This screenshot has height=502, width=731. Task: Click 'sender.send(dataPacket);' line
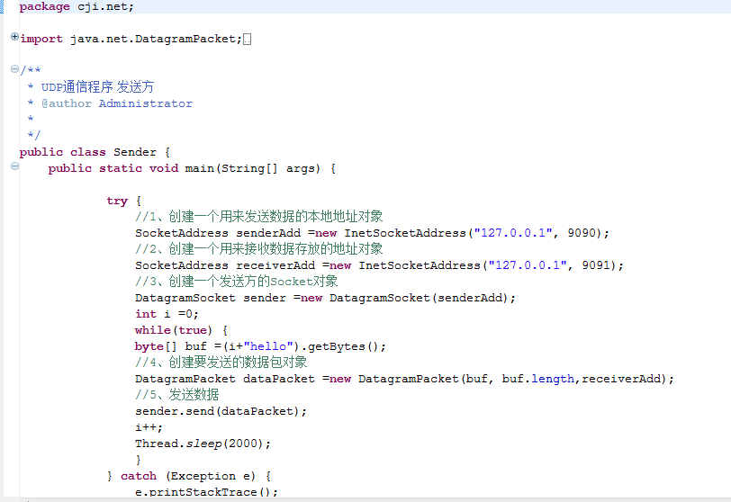click(x=221, y=411)
